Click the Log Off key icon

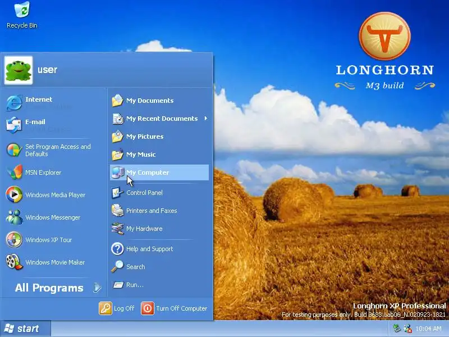point(106,308)
